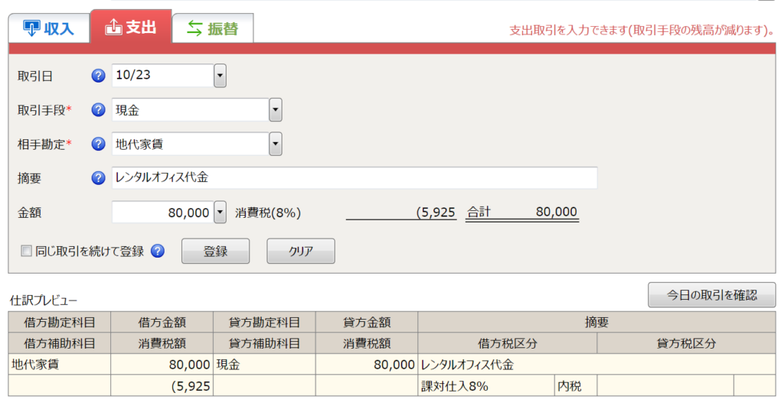Switch to the 振替 tab

tap(213, 28)
